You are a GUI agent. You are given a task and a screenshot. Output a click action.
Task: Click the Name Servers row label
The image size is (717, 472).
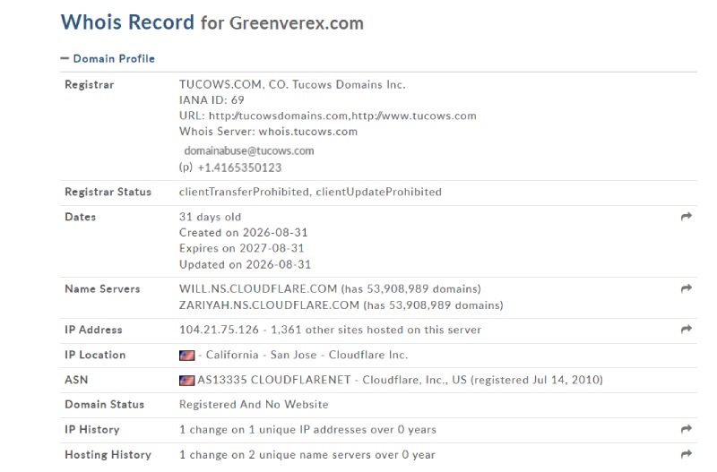(102, 288)
